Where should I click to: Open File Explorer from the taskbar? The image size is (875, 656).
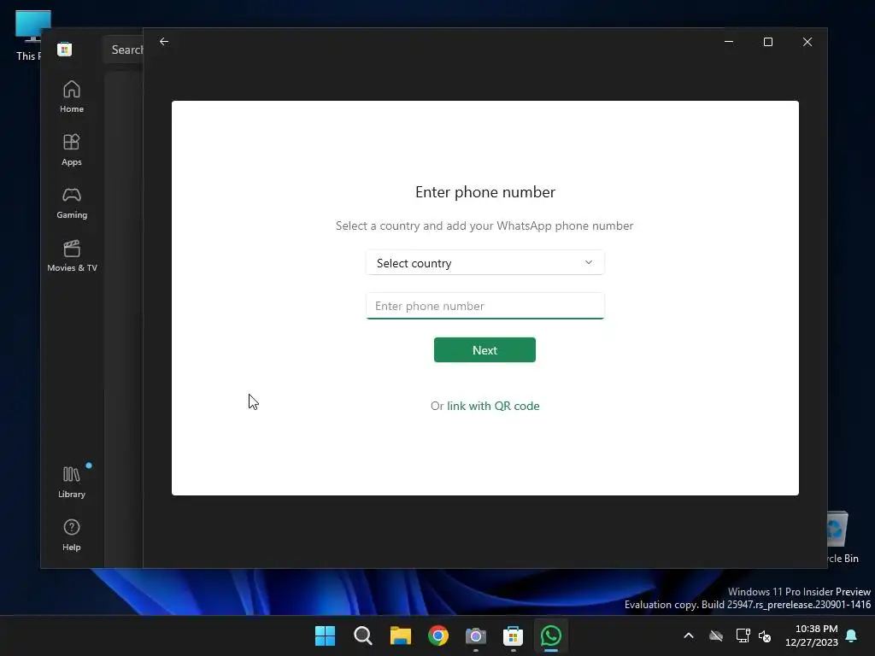pyautogui.click(x=400, y=635)
